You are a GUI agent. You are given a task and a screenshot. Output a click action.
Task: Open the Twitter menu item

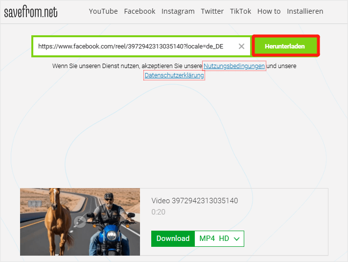click(212, 11)
